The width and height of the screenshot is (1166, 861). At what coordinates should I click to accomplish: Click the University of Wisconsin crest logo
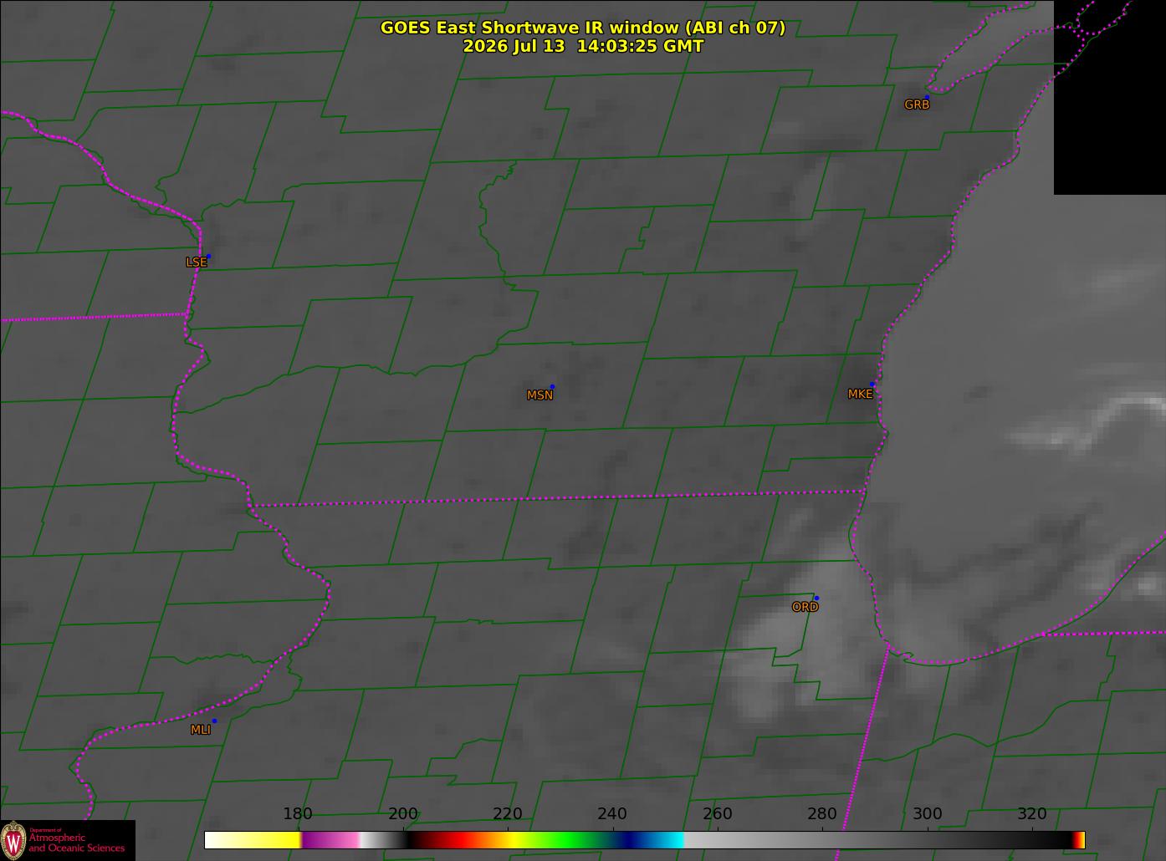point(13,840)
